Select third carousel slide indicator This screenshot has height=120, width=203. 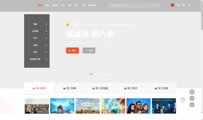[101, 74]
